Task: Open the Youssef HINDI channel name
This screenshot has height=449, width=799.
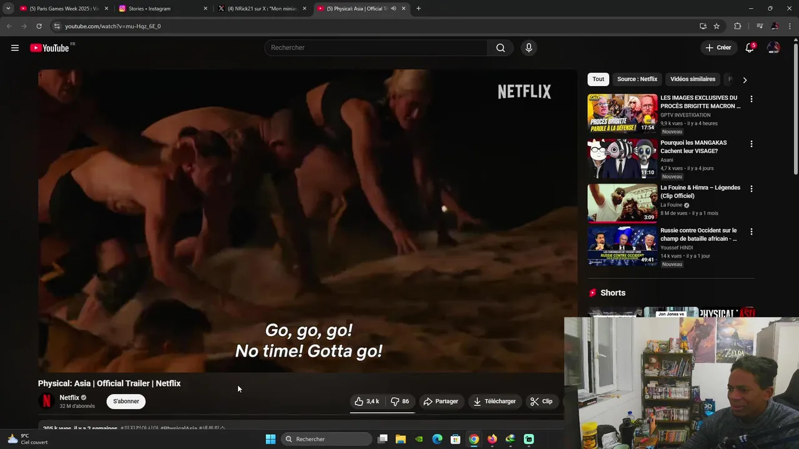Action: click(677, 248)
